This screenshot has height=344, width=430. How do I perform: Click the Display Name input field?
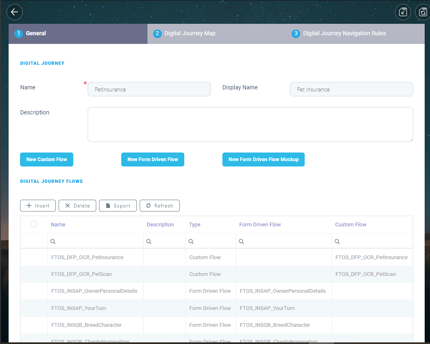point(351,89)
